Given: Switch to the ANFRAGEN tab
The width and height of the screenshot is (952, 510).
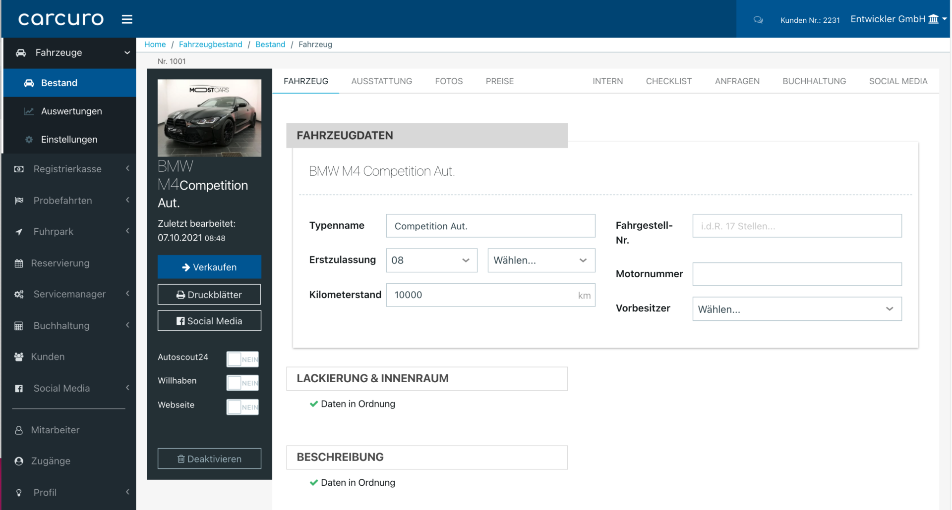Looking at the screenshot, I should 737,81.
